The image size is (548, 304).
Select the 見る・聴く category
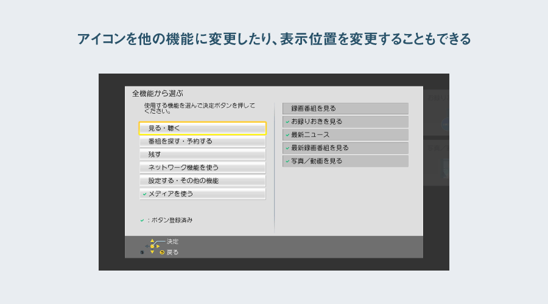tap(202, 128)
